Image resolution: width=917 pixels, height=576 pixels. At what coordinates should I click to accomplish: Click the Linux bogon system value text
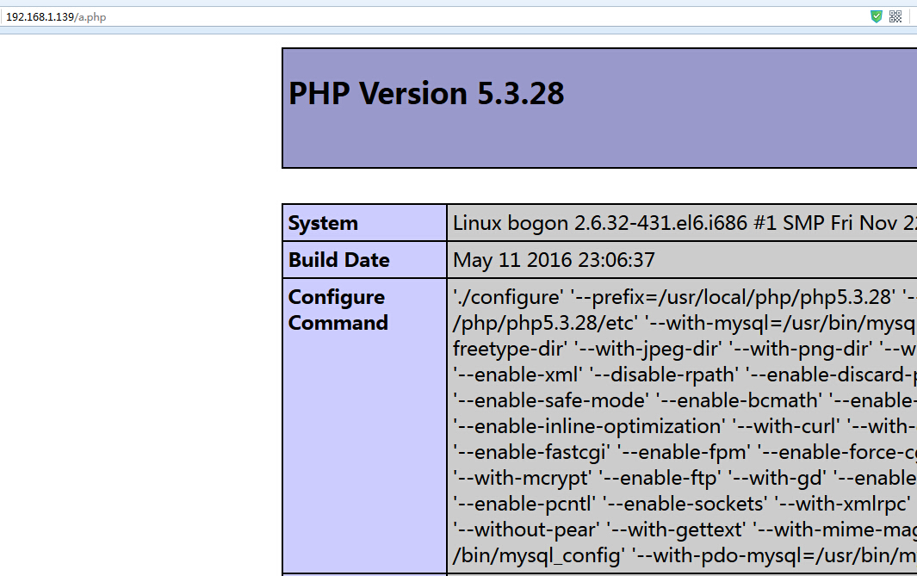[x=680, y=223]
